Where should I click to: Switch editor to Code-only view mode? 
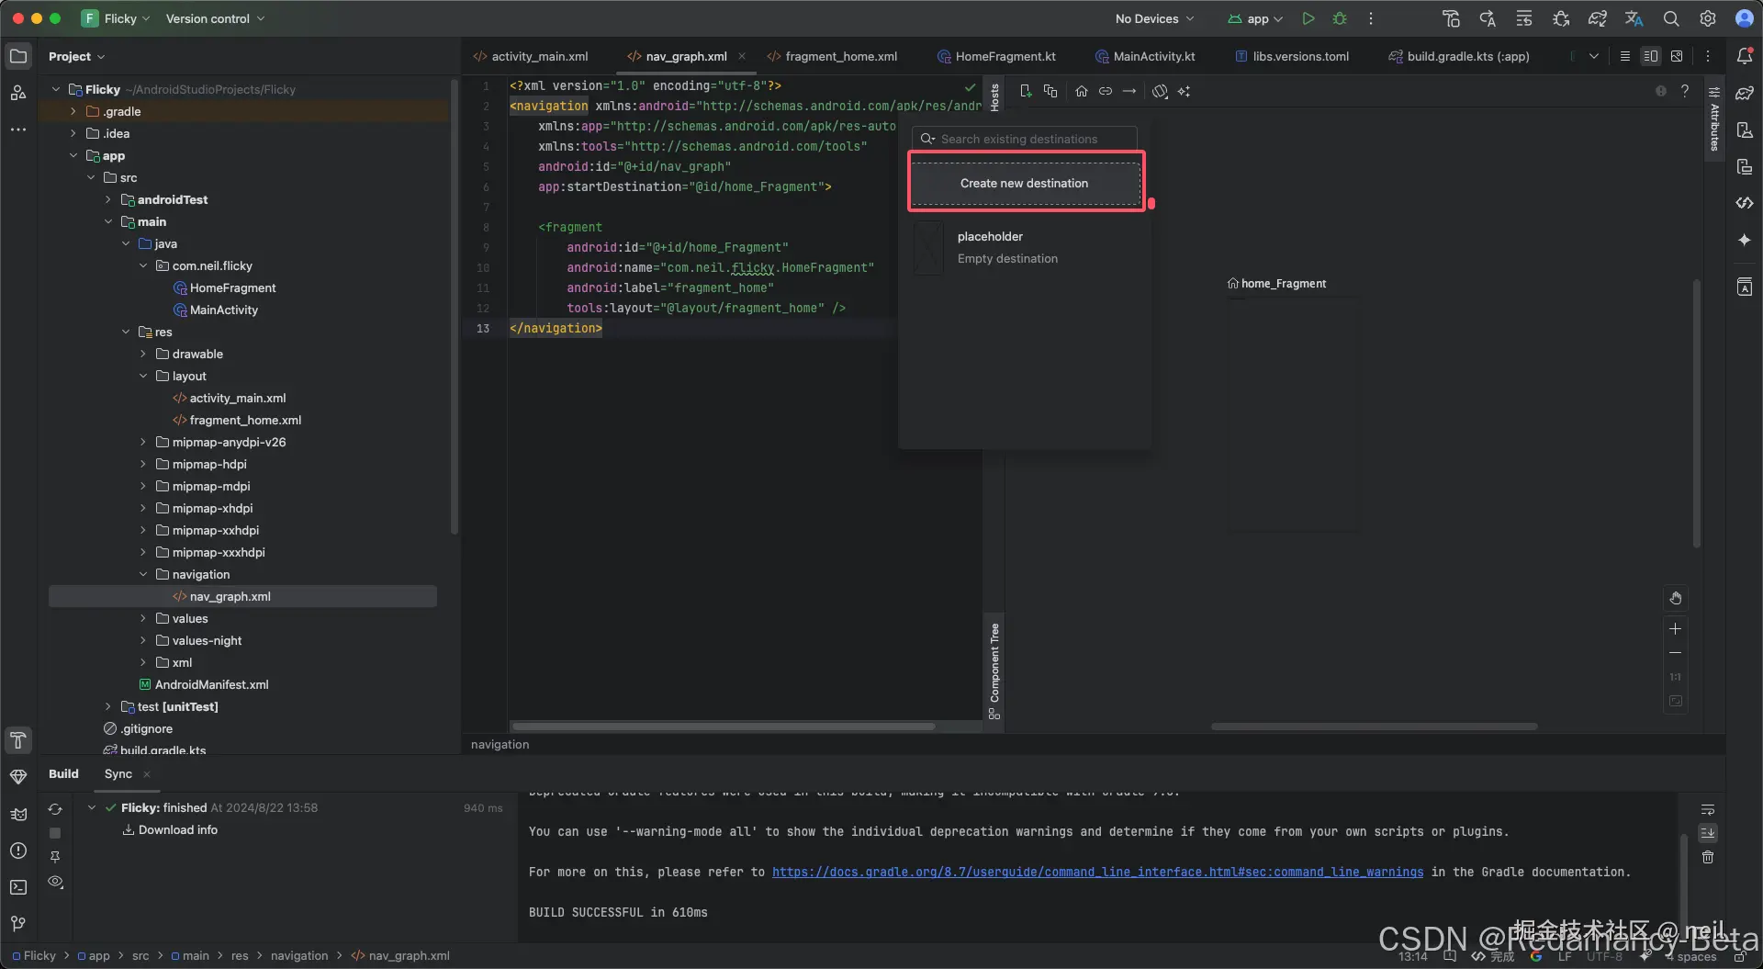tap(1624, 56)
